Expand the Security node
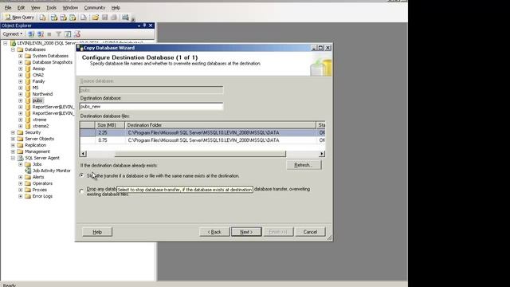The image size is (510, 287). coord(13,132)
